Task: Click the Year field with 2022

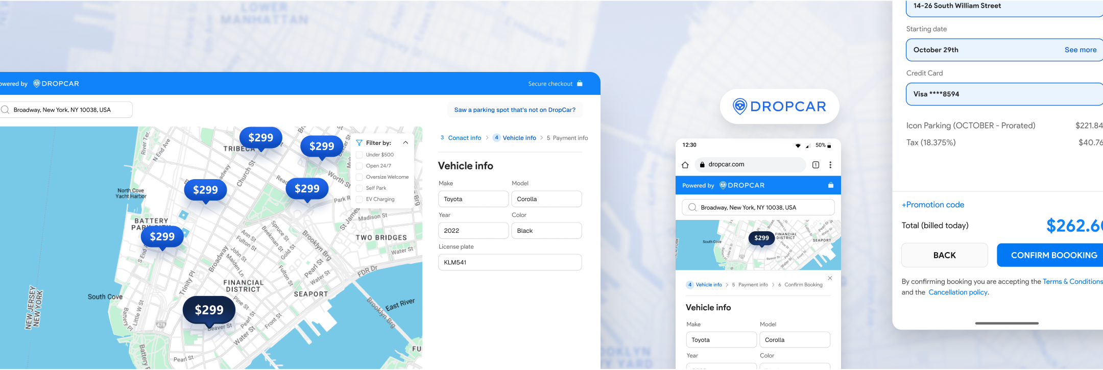Action: 473,231
